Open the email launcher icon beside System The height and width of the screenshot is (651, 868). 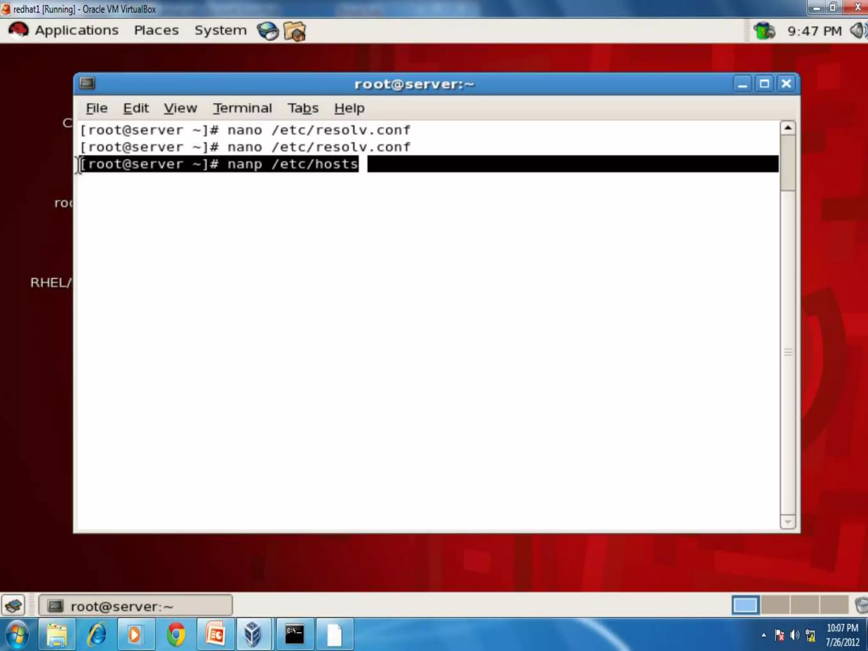(295, 31)
